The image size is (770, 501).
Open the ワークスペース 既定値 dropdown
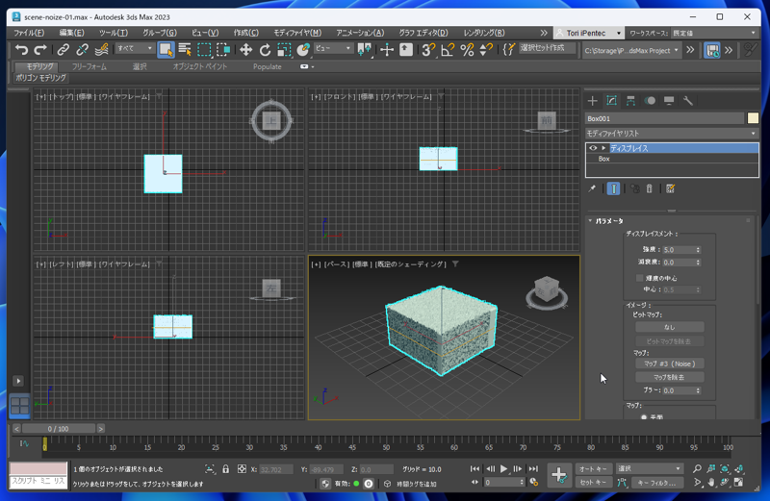click(714, 33)
